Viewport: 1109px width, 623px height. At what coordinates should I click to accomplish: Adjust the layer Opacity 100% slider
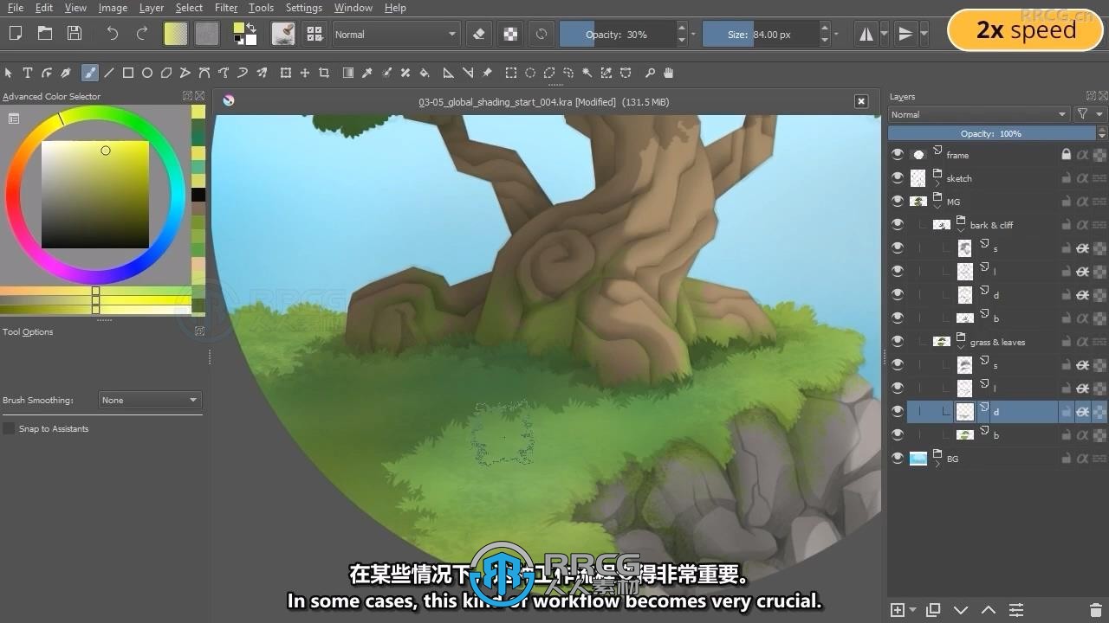(991, 133)
